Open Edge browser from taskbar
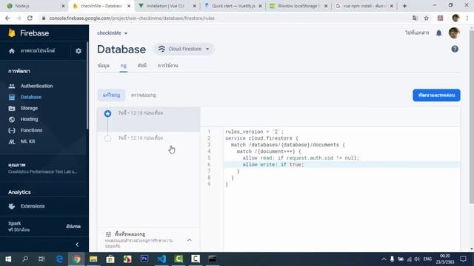Viewport: 474px width, 266px height. click(x=59, y=259)
